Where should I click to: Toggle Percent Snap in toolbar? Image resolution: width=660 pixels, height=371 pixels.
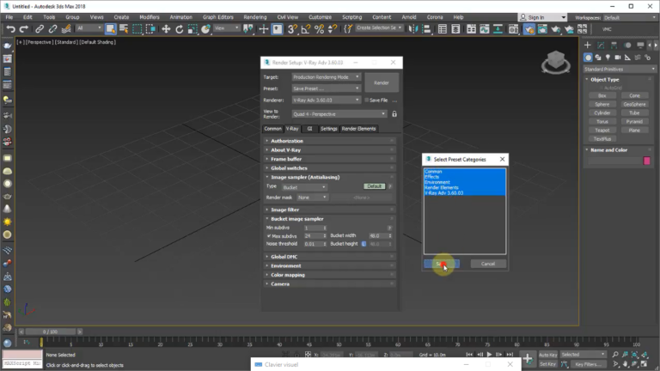(x=319, y=29)
